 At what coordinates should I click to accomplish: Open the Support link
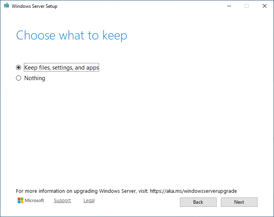tap(62, 201)
